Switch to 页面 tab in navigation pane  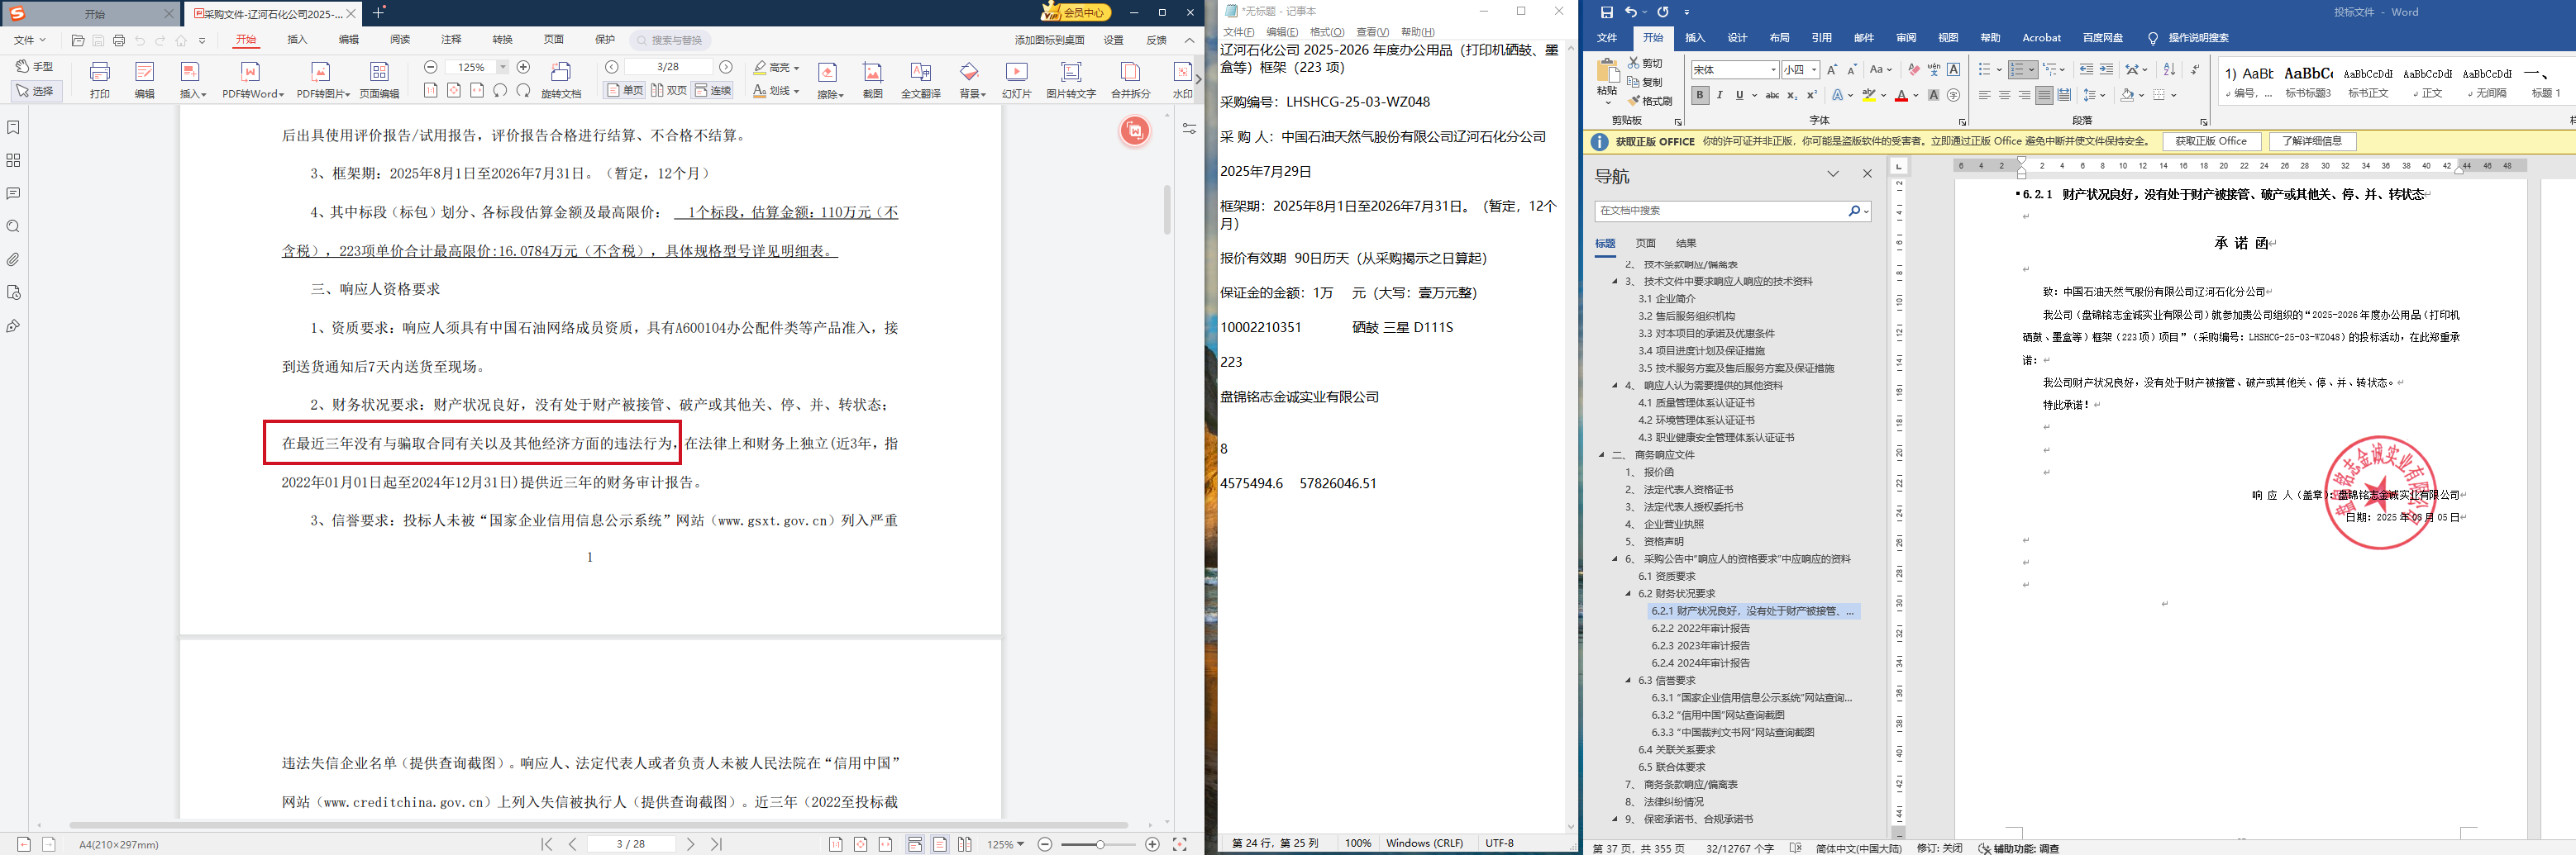click(x=1645, y=244)
